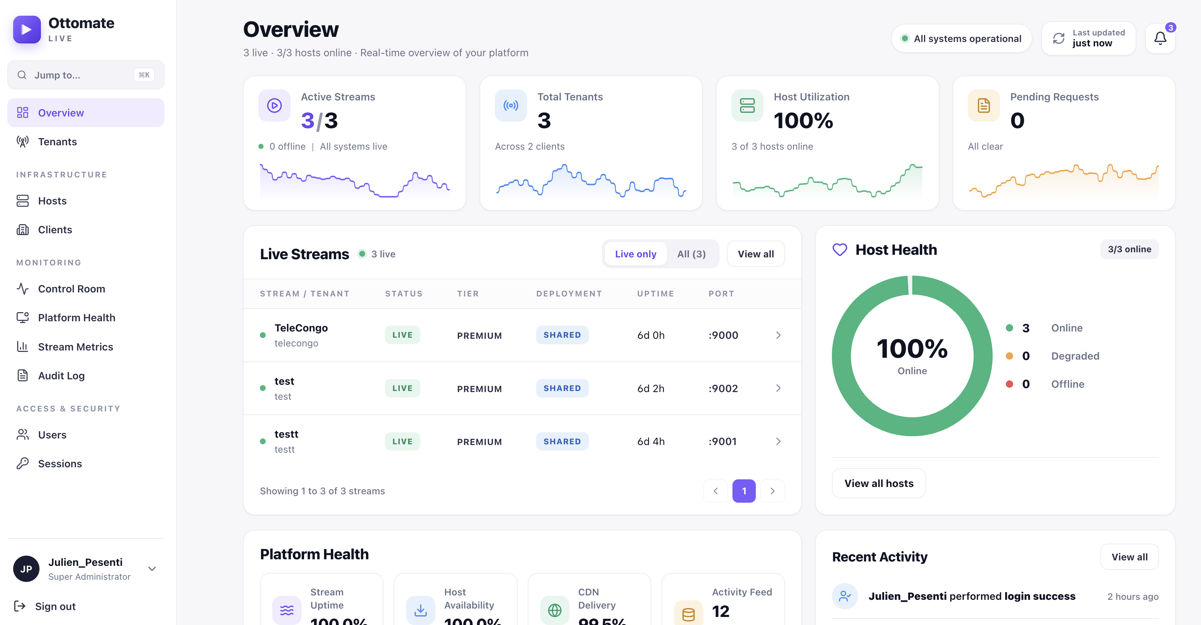Click the Tenants broadcast icon in sidebar

(x=22, y=142)
